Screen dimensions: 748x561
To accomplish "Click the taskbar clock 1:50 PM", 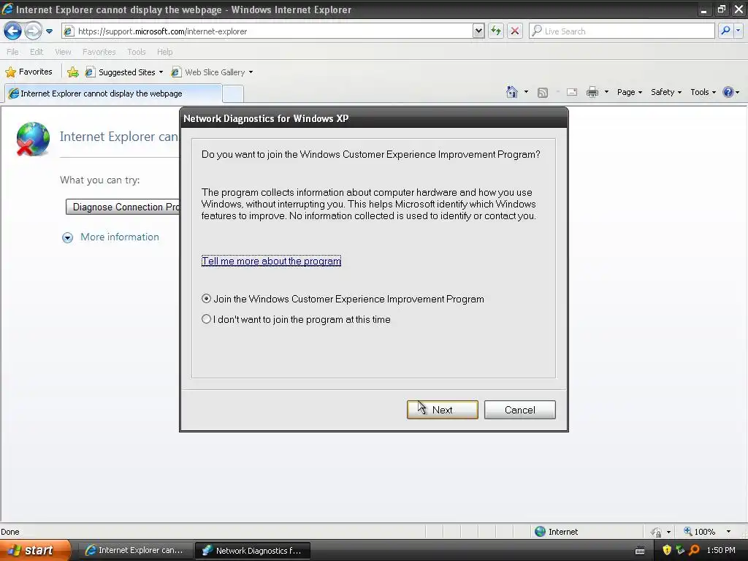I will [x=721, y=550].
